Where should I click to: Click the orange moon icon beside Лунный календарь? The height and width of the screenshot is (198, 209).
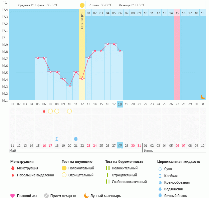[x=86, y=196]
